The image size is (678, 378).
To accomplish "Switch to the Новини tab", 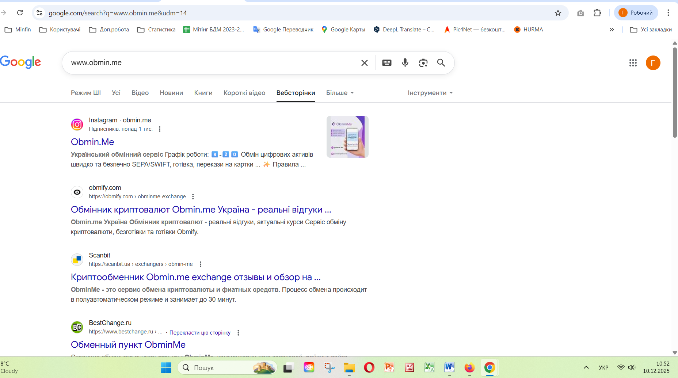I will [x=171, y=93].
